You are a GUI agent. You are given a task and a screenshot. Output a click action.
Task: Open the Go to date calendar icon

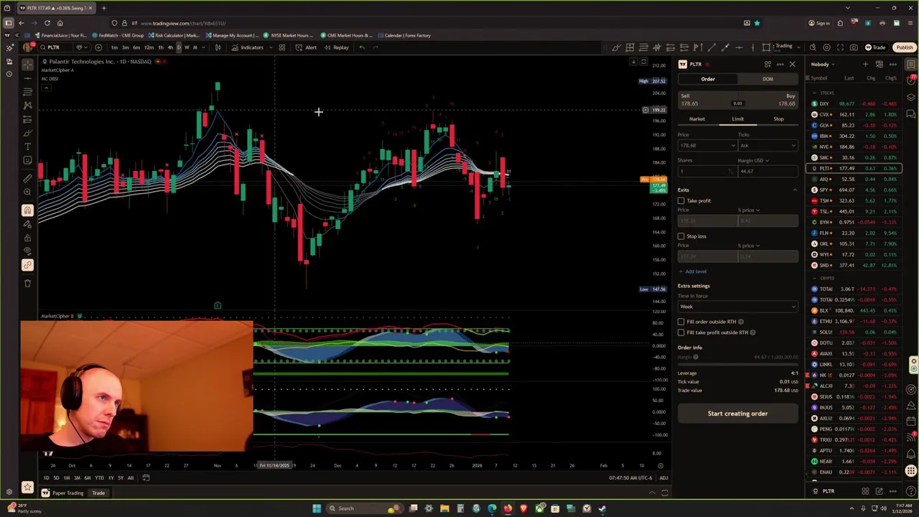[x=146, y=478]
